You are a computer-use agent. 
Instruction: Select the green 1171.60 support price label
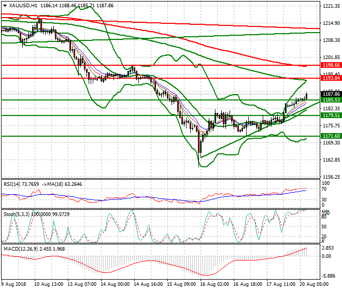point(331,136)
